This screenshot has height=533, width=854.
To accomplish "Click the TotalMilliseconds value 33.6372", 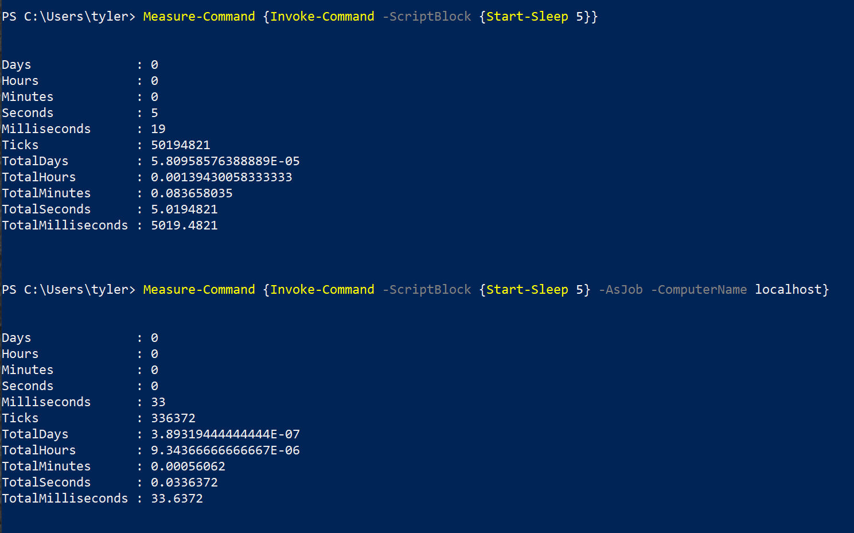I will coord(177,499).
